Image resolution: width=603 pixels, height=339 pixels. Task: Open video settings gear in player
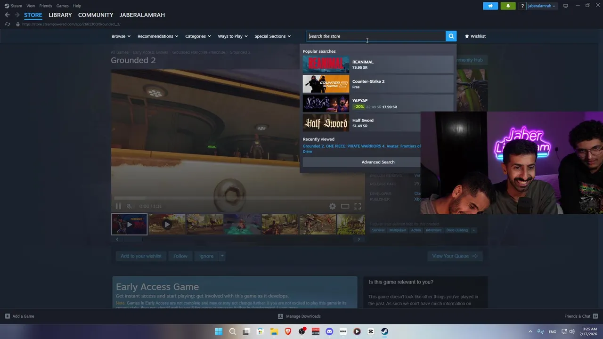333,206
